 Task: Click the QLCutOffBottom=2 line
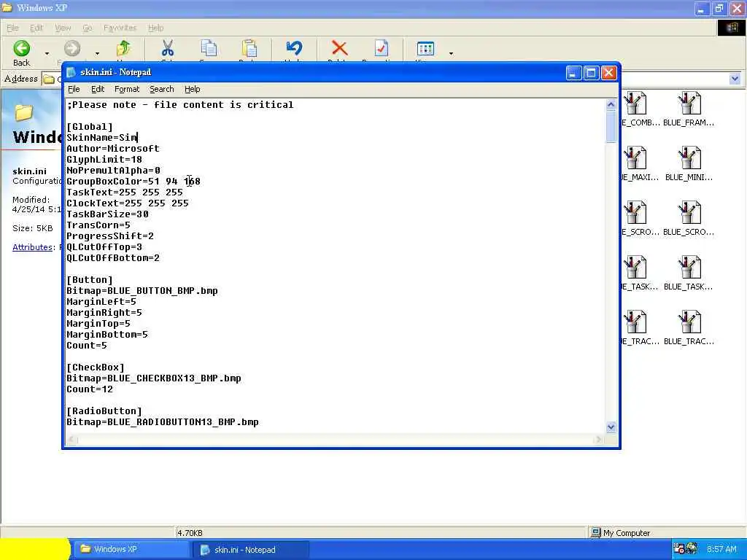pos(113,258)
